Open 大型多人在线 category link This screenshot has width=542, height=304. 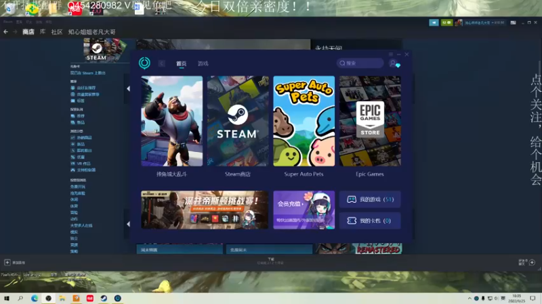tap(81, 226)
